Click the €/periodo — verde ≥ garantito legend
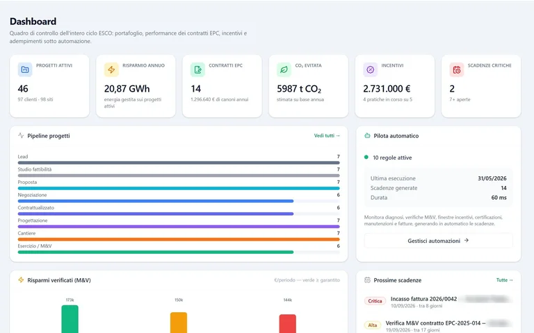The height and width of the screenshot is (333, 534). (307, 280)
